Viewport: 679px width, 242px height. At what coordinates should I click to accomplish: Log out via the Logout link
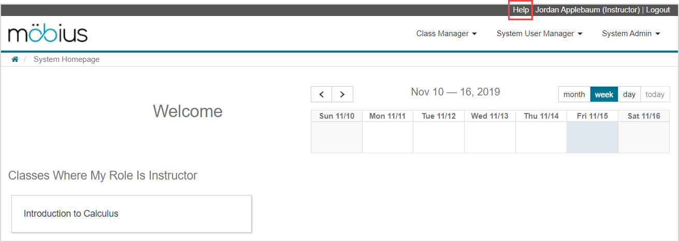[x=658, y=10]
